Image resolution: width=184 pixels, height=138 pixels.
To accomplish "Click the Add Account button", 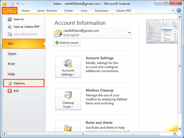I will tap(67, 43).
